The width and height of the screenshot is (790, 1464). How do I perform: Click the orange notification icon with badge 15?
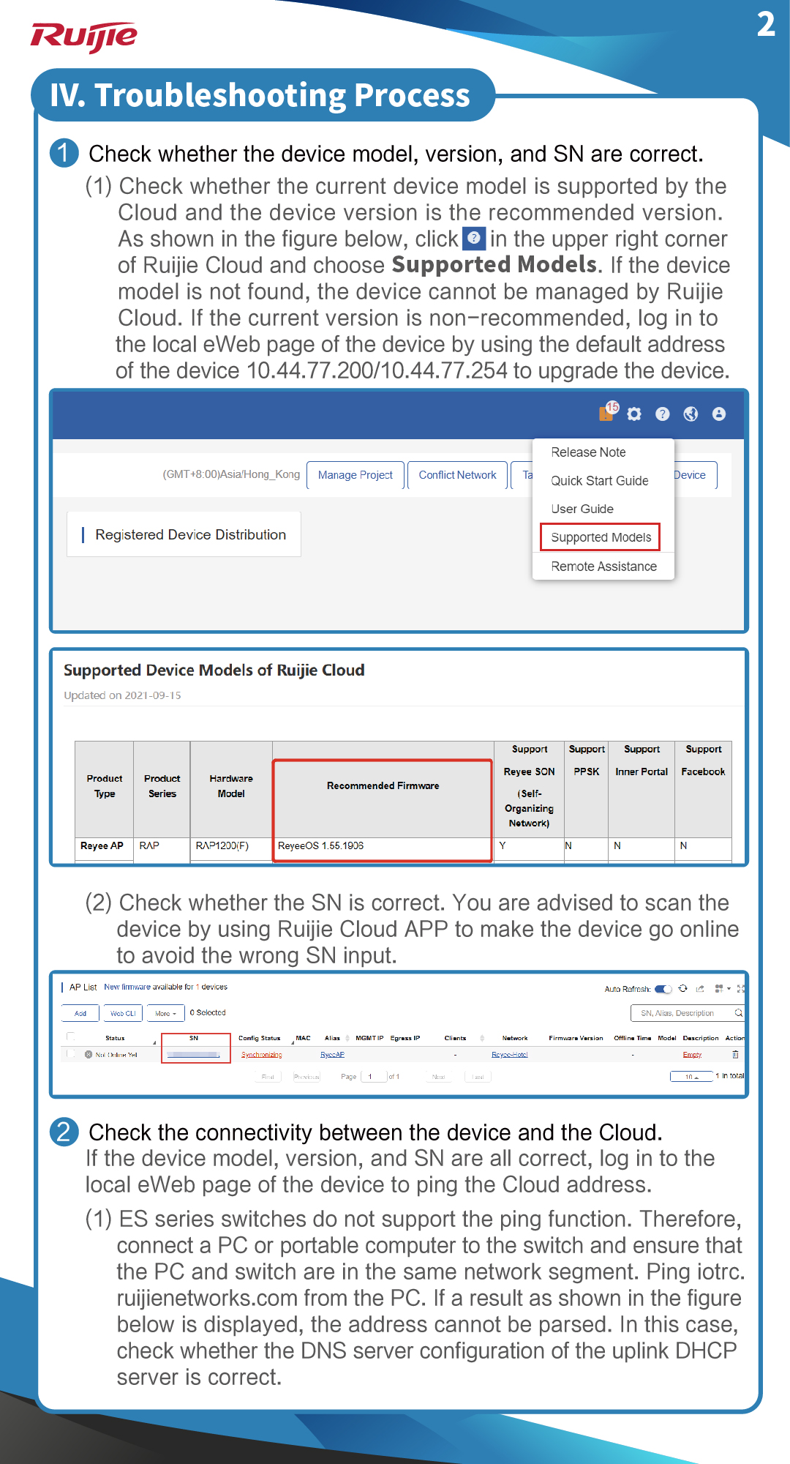pos(606,414)
